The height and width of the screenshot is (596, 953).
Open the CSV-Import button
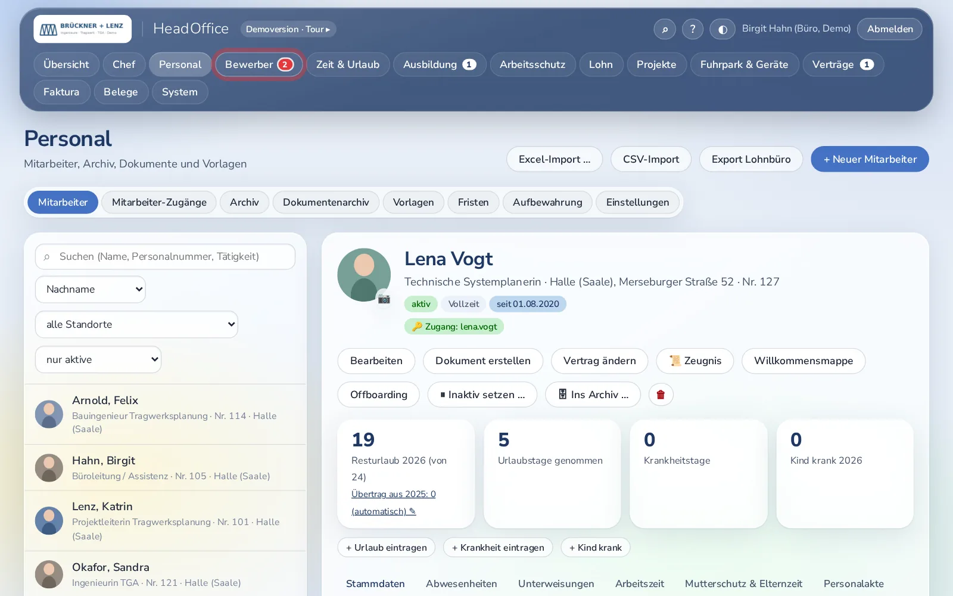point(651,159)
